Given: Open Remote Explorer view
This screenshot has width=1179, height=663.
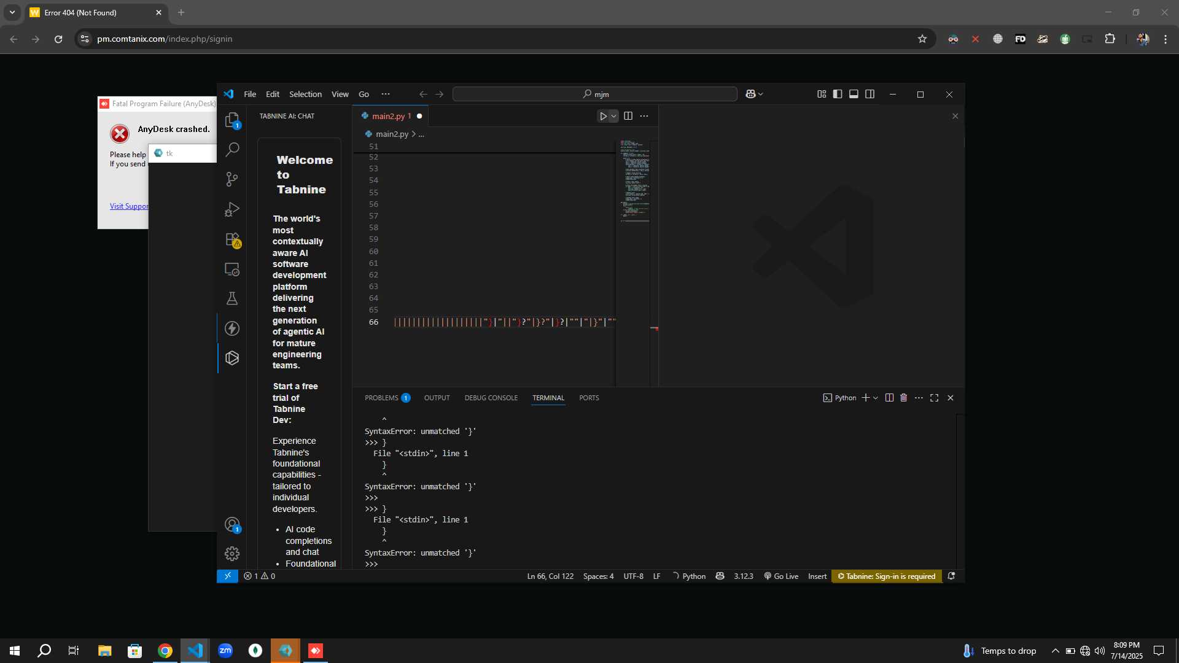Looking at the screenshot, I should pos(232,269).
